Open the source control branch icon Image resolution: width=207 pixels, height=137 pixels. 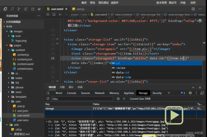pos(19,9)
